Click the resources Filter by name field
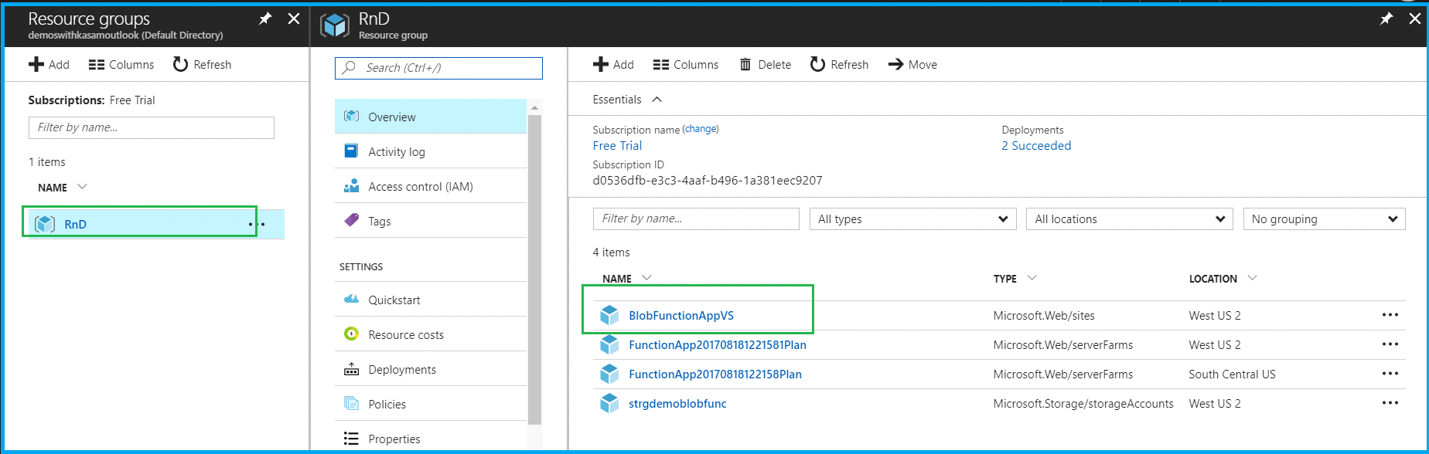Image resolution: width=1429 pixels, height=454 pixels. pos(696,219)
